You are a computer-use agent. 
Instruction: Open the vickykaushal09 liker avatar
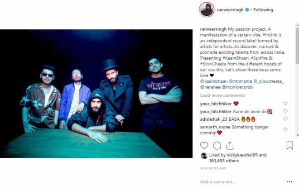[204, 156]
